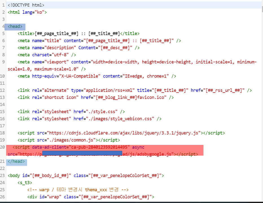Click the ./images/common.js script line
This screenshot has height=203, width=263.
point(69,140)
